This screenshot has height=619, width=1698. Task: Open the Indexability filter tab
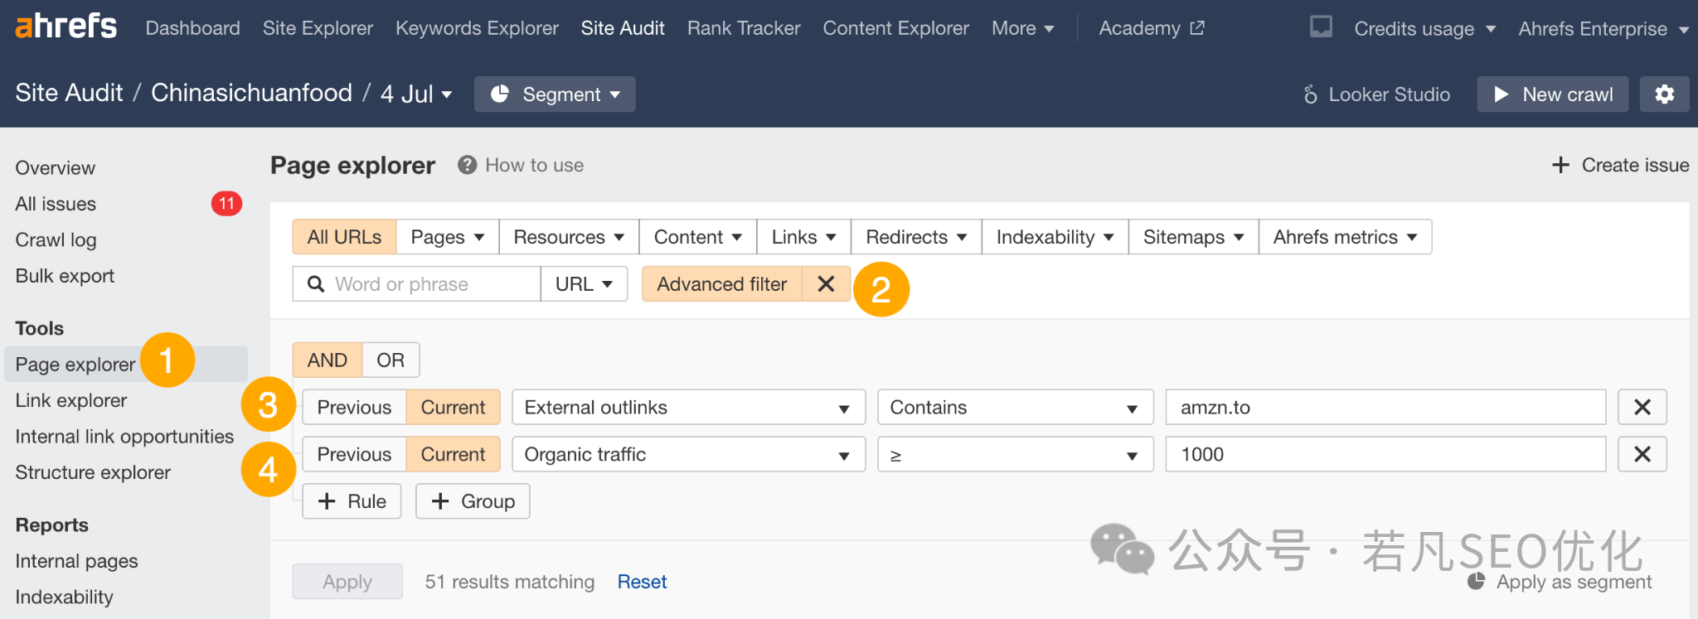pos(1055,237)
